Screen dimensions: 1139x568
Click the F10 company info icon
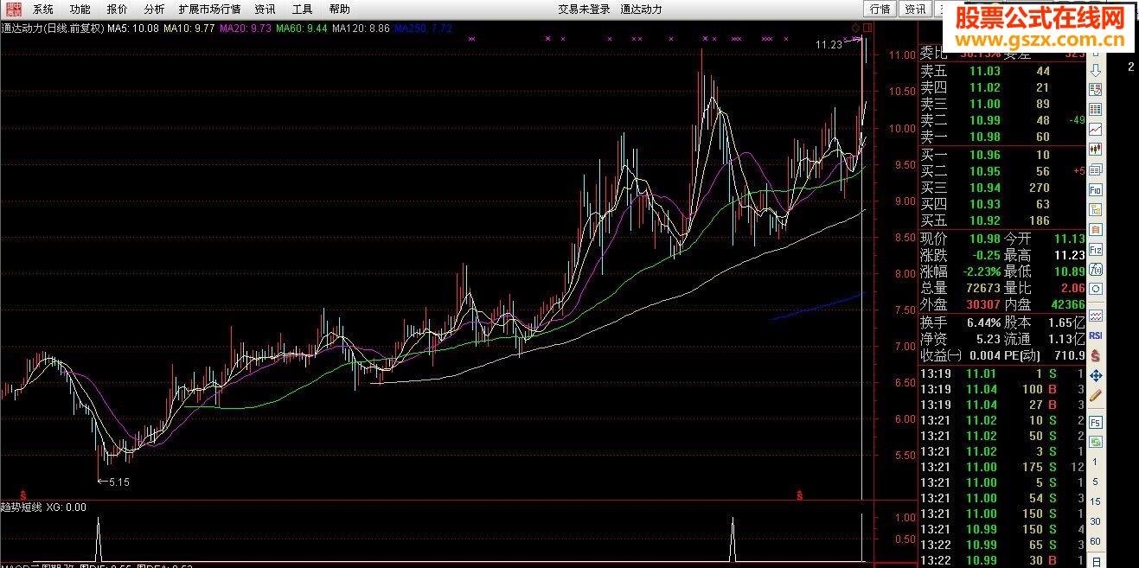pyautogui.click(x=1096, y=189)
